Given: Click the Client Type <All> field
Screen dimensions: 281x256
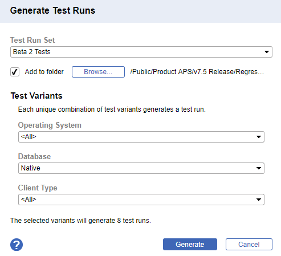Looking at the screenshot, I should coord(141,200).
